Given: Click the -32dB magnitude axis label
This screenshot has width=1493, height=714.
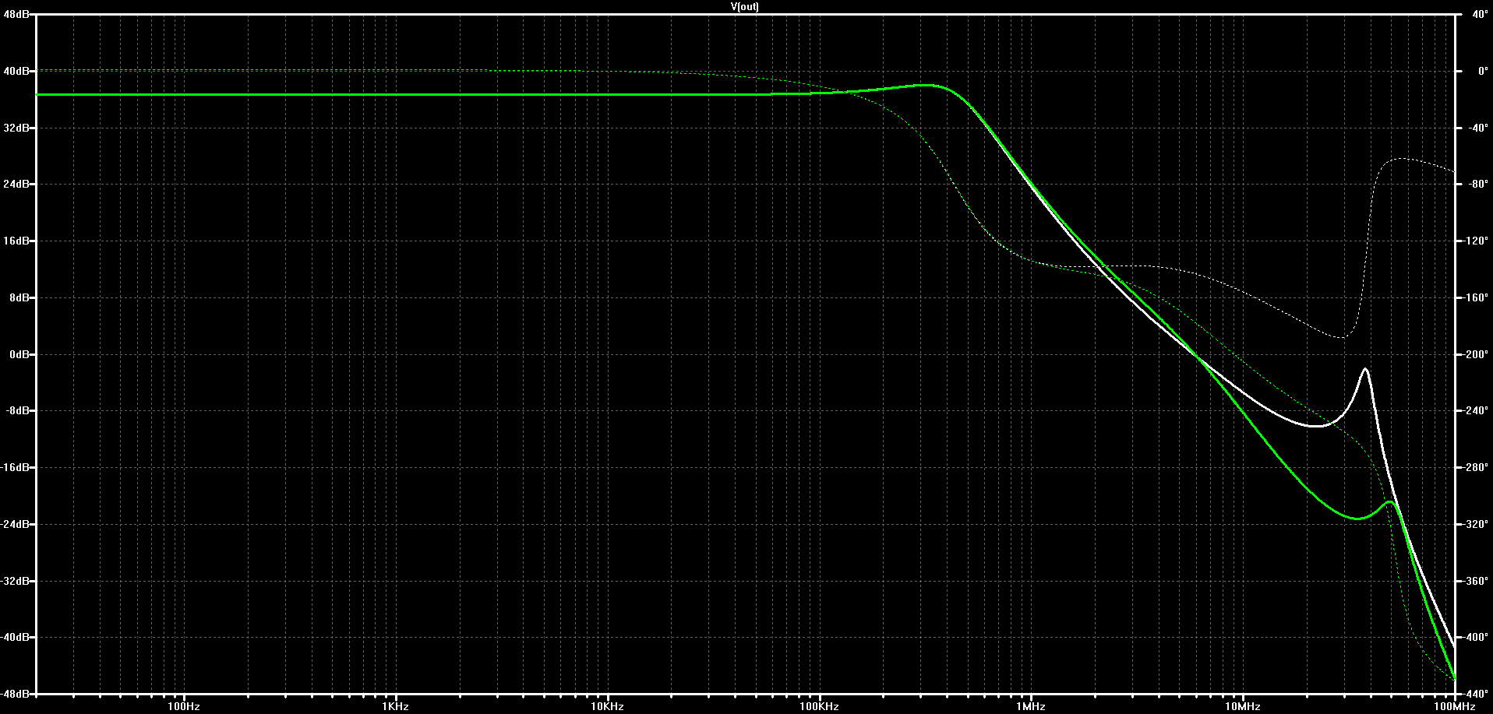Looking at the screenshot, I should pos(15,581).
